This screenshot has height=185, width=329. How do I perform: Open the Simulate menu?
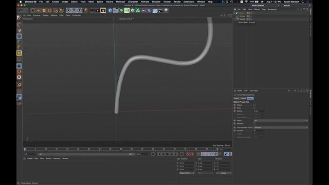click(156, 2)
